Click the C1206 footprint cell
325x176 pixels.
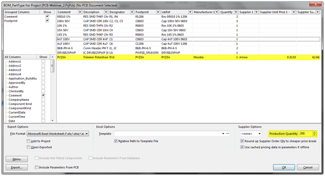tap(148, 44)
